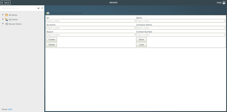Click the Region input field
Image resolution: width=227 pixels, height=112 pixels.
pos(91,35)
